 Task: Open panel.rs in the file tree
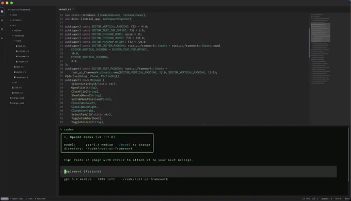pyautogui.click(x=21, y=72)
